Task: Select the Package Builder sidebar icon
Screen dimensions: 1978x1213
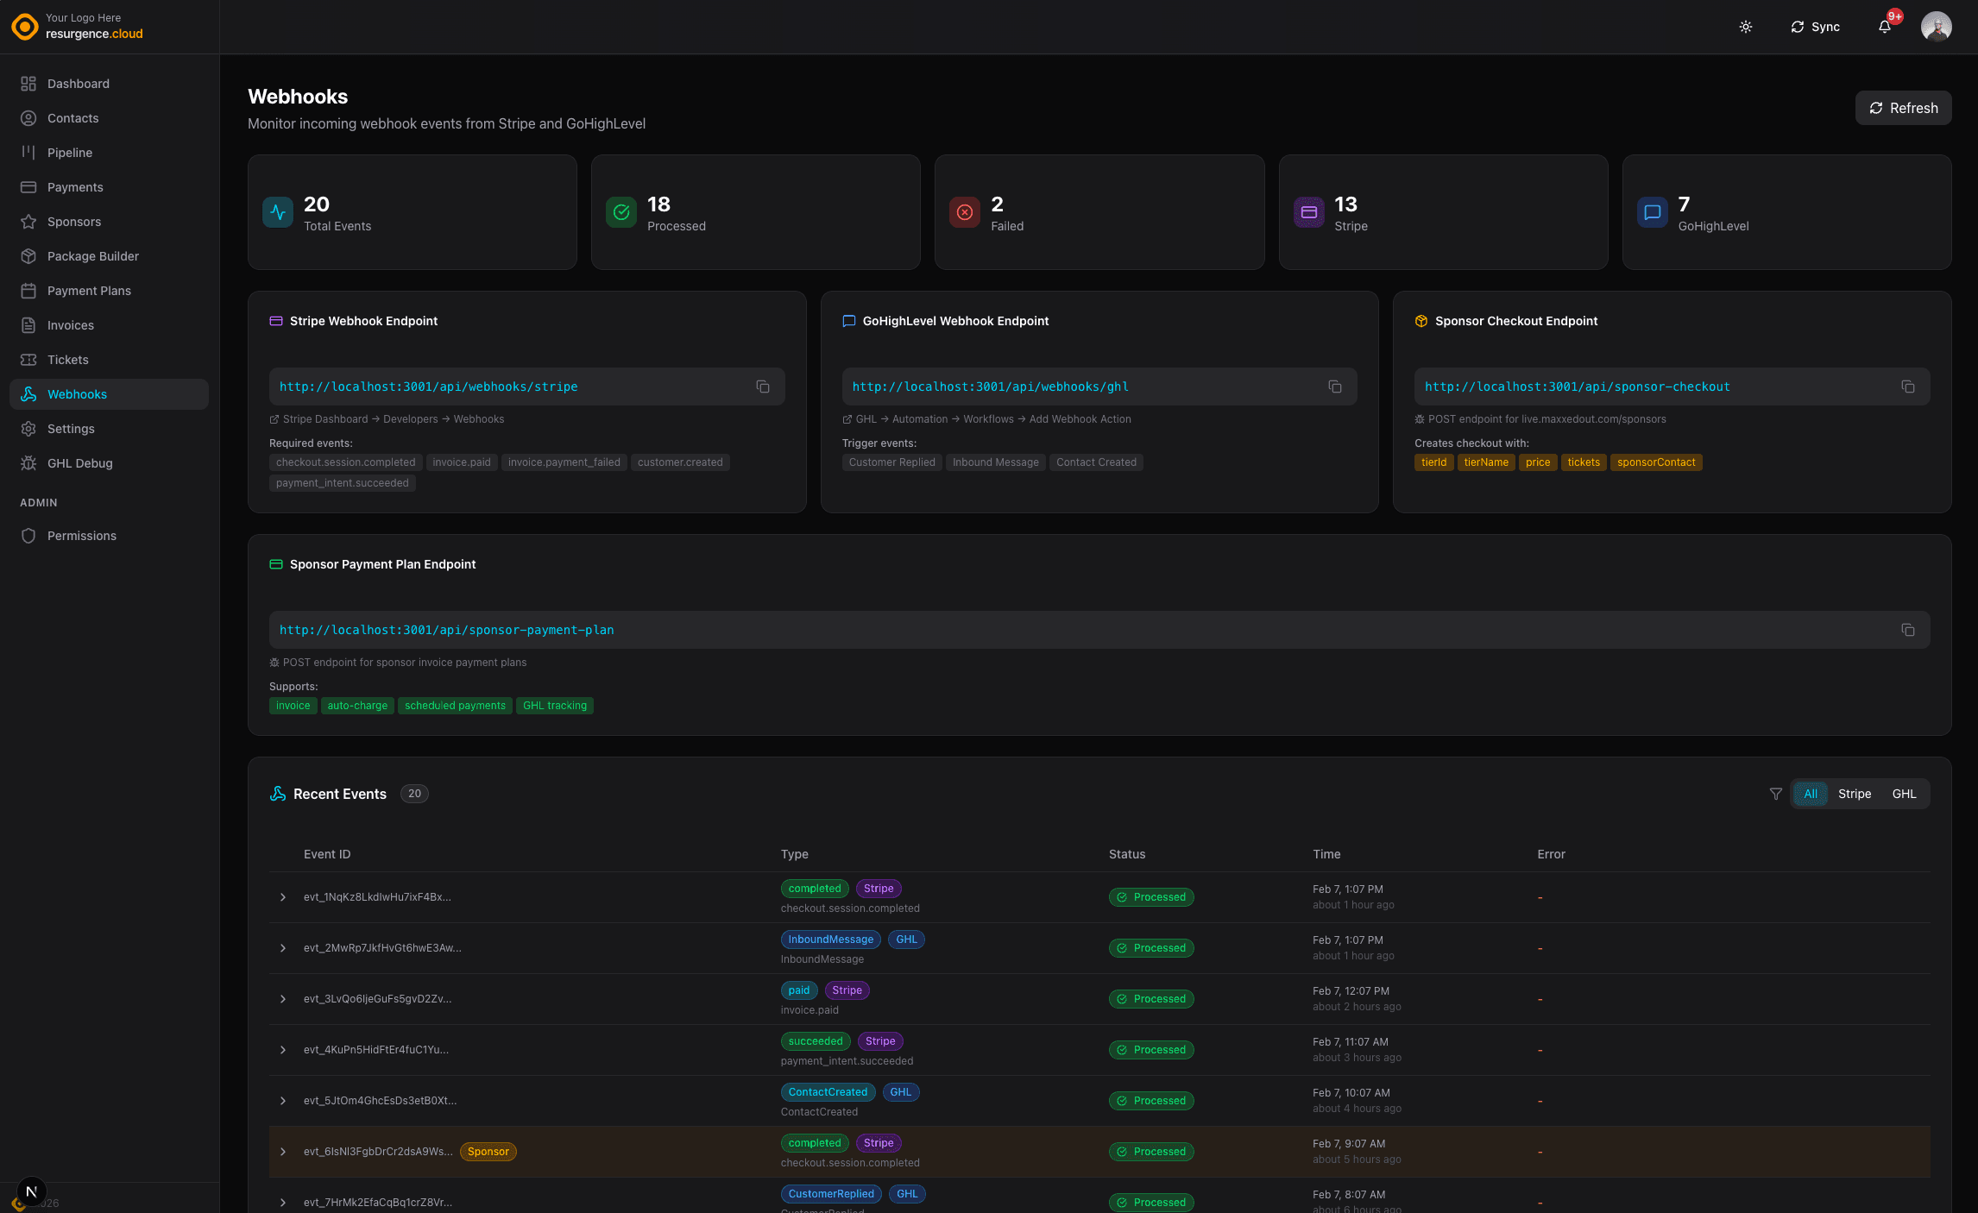Action: pos(28,256)
